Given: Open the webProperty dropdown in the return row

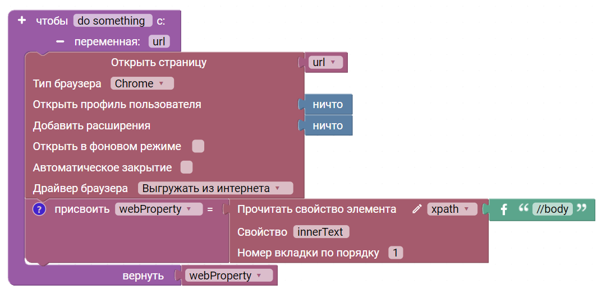Looking at the screenshot, I should click(229, 276).
